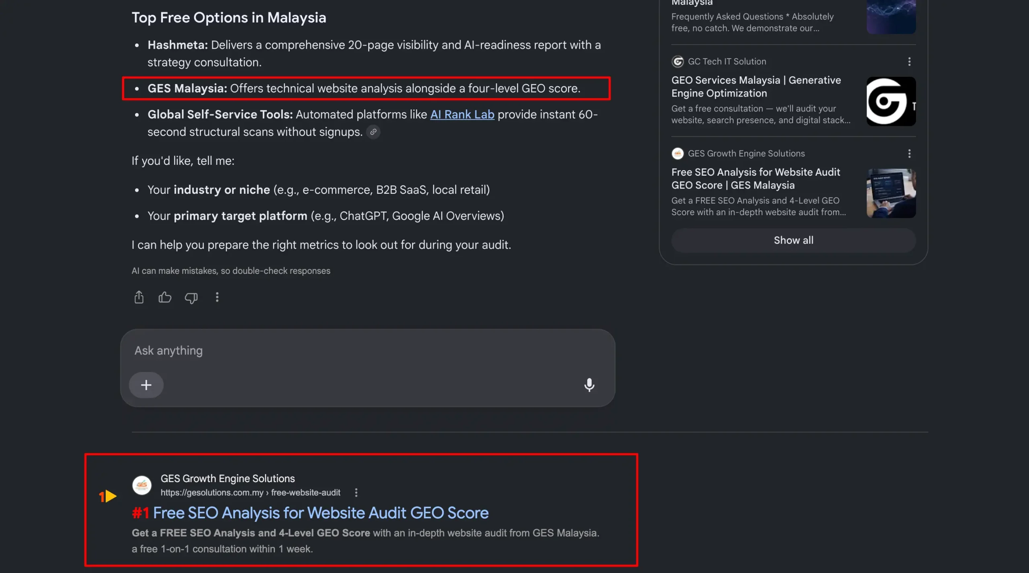Click the 'Top Free Options in Malaysia' heading

click(229, 18)
